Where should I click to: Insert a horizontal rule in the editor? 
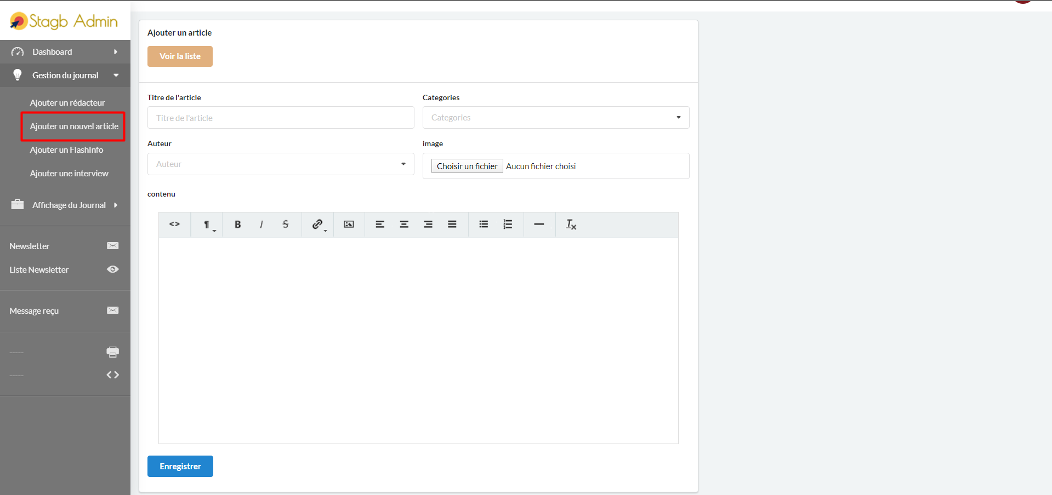coord(539,225)
